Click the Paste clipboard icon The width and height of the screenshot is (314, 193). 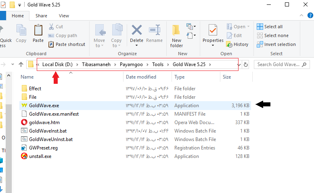click(x=38, y=31)
